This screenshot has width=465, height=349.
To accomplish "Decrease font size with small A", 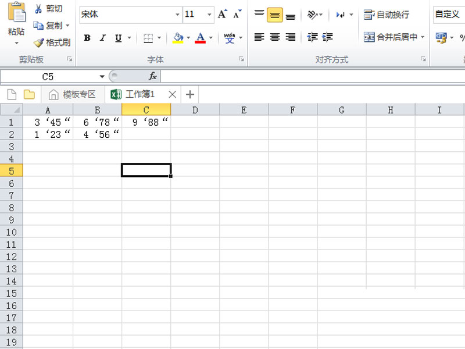I will coord(237,14).
